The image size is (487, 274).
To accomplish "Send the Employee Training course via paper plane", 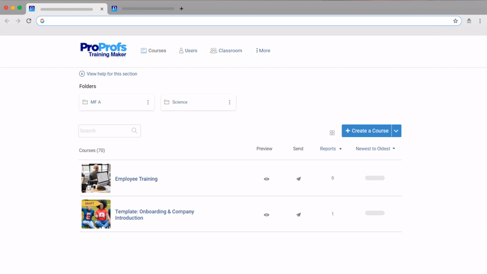I will (x=298, y=179).
